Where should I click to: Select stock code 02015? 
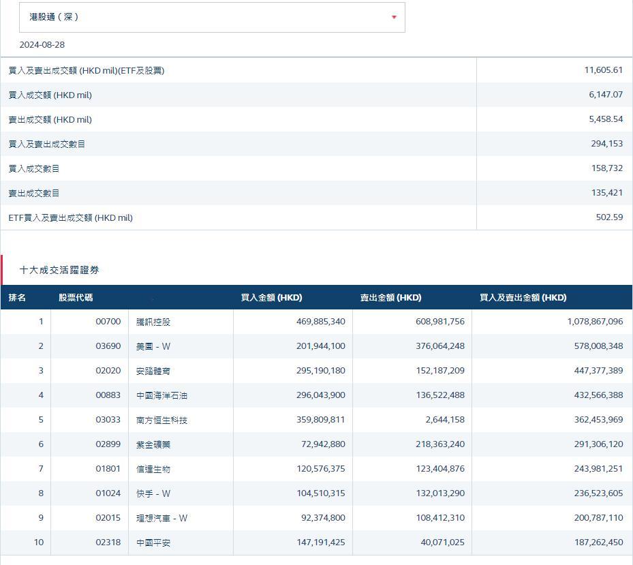pyautogui.click(x=108, y=518)
